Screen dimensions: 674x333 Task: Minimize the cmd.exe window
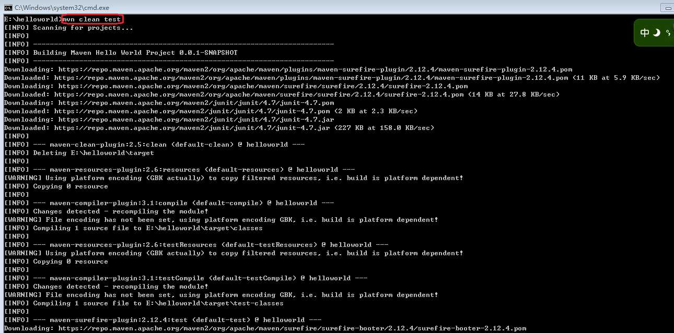click(667, 7)
